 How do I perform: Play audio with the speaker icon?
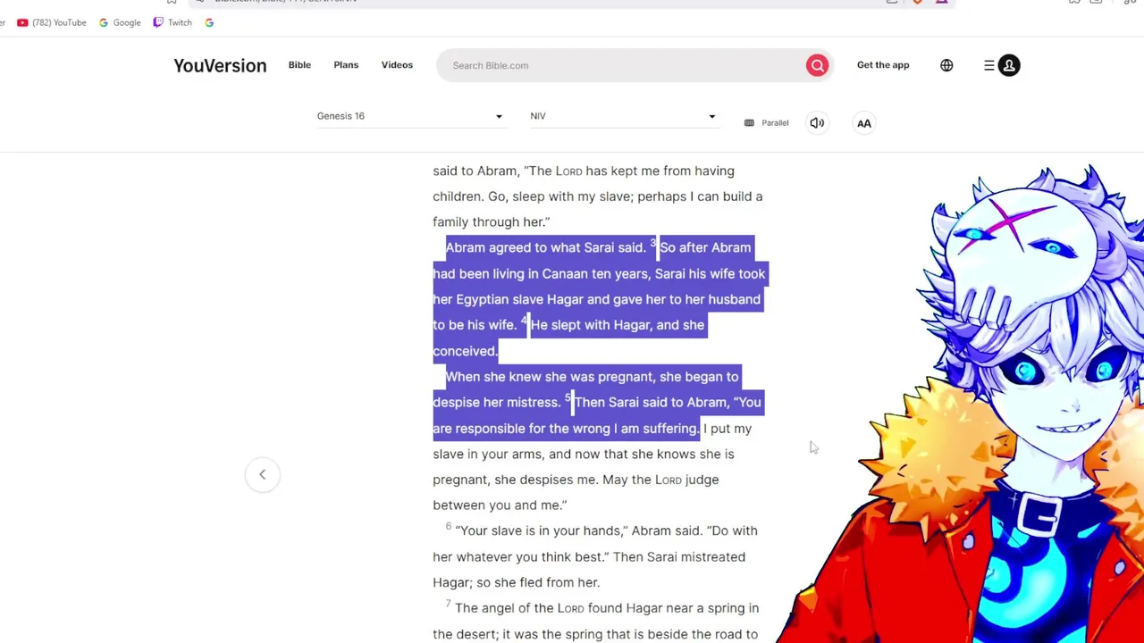click(x=817, y=123)
